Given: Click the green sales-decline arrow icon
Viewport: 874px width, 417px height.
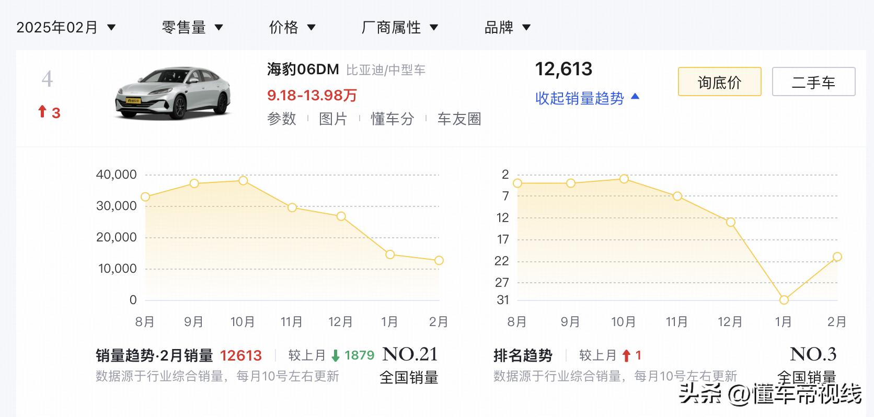Looking at the screenshot, I should (x=336, y=356).
